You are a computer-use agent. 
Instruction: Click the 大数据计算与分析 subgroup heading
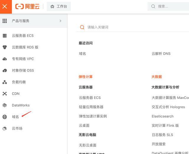click(x=165, y=87)
